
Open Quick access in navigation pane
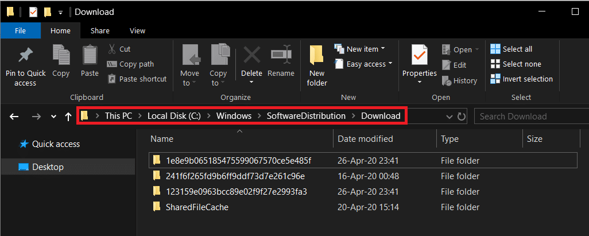click(x=56, y=144)
